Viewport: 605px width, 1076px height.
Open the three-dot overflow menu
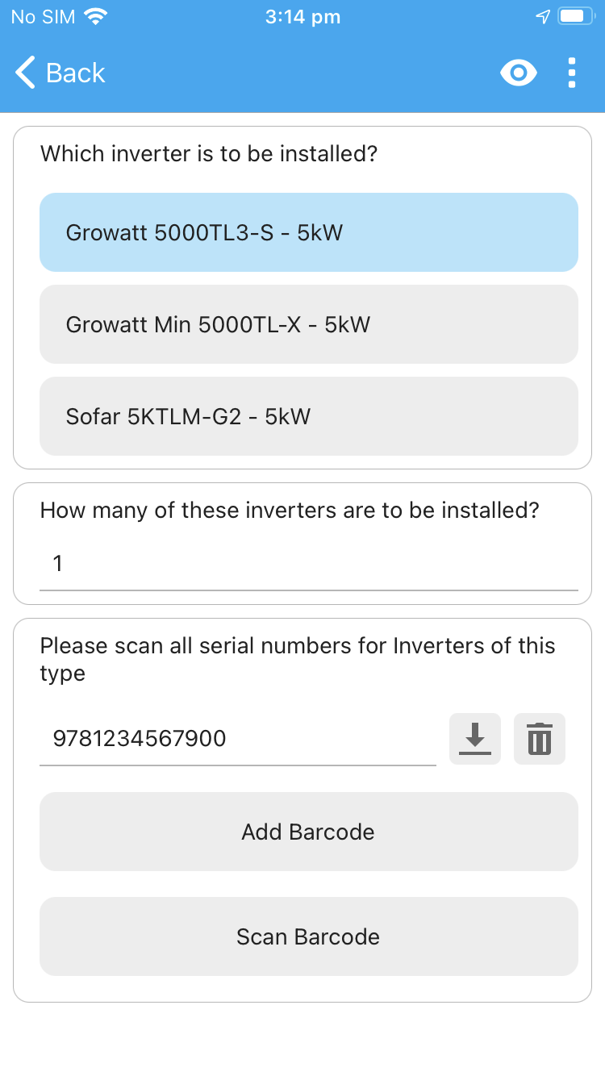click(x=572, y=73)
